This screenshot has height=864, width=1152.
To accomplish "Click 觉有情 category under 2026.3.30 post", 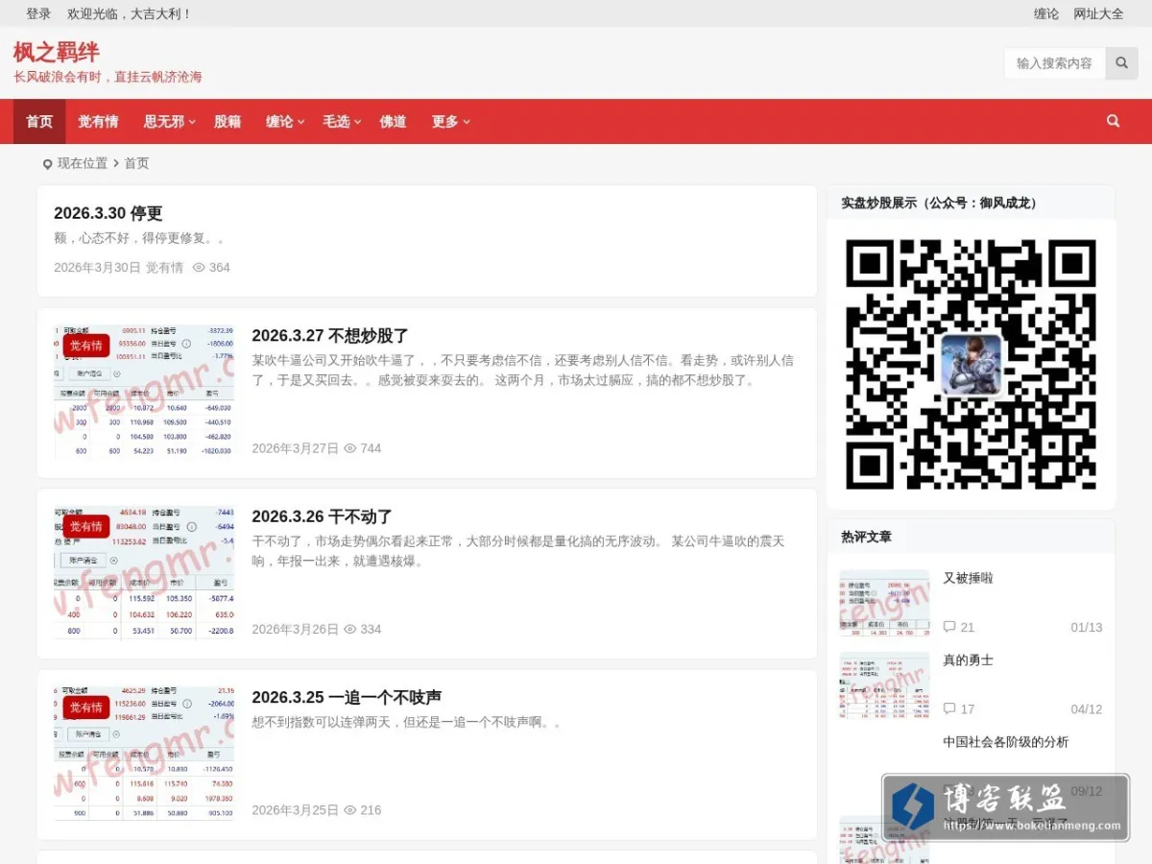I will [164, 268].
